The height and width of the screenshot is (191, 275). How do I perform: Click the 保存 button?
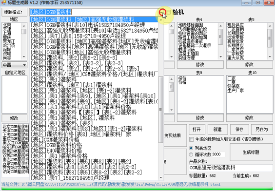[x=239, y=130]
